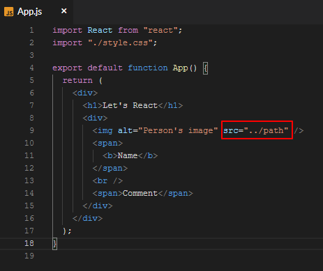Click line number 4 in the gutter
The image size is (323, 271).
pyautogui.click(x=31, y=68)
